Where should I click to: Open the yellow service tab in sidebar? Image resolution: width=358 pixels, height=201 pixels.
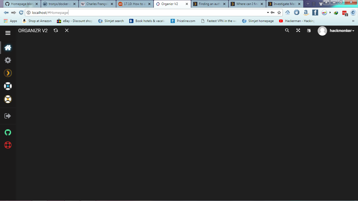coord(8,99)
